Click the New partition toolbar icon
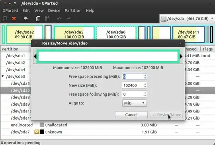 coord(5,18)
